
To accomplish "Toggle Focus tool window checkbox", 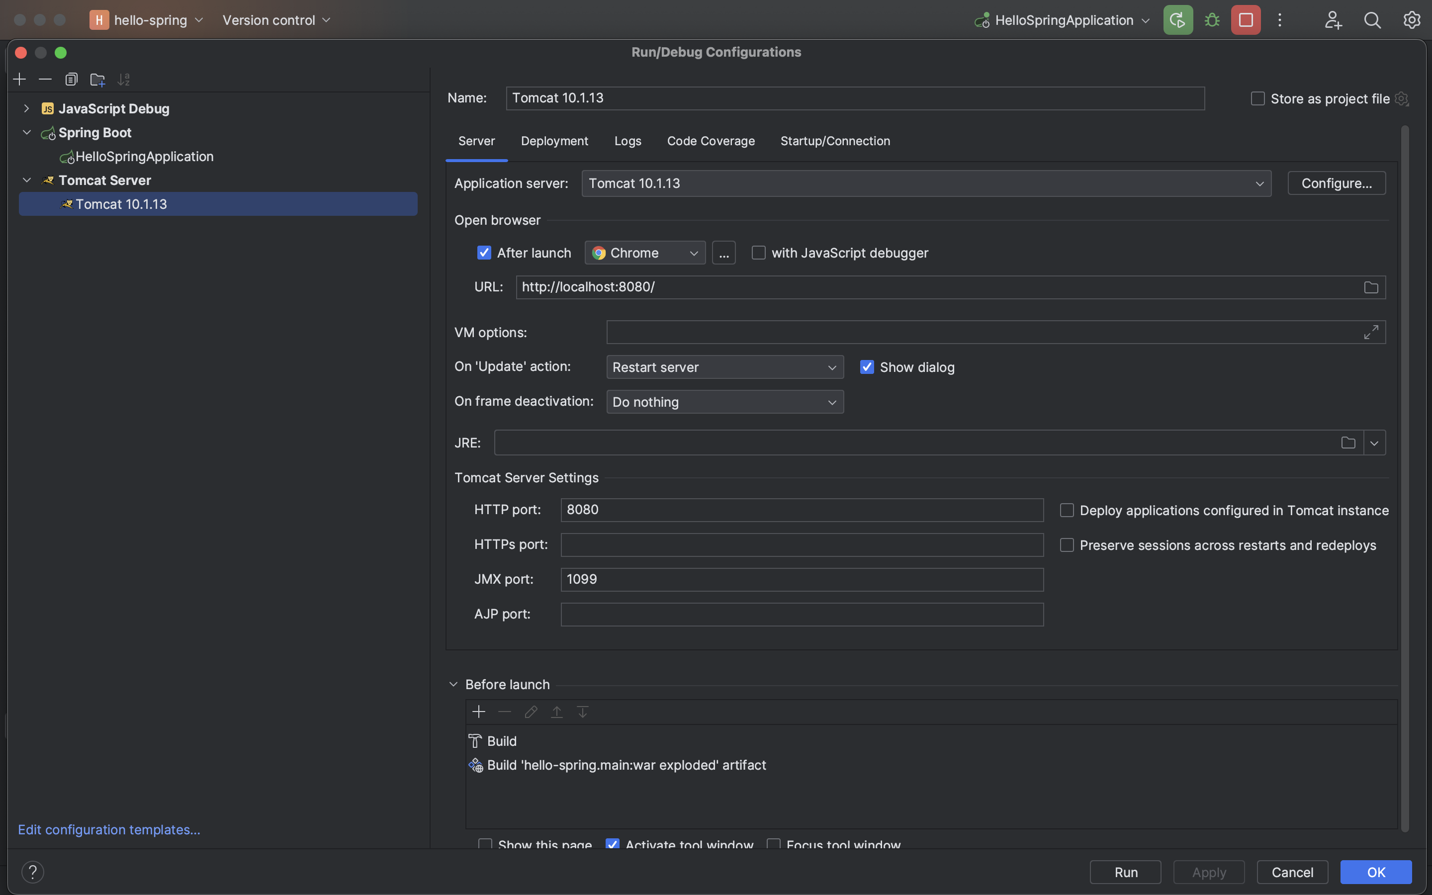I will 773,843.
